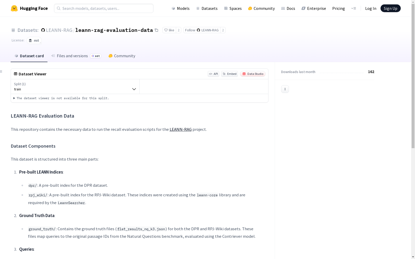Screen dimensions: 415x259
Task: Click the downloads count 162
Action: pyautogui.click(x=371, y=72)
